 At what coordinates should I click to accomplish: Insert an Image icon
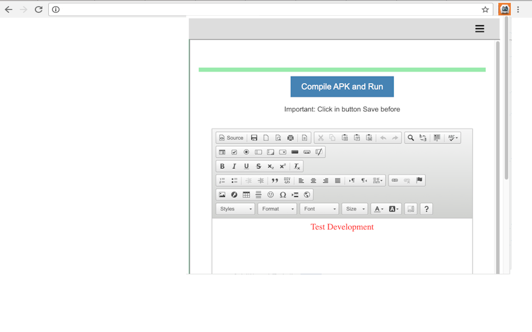pos(222,195)
